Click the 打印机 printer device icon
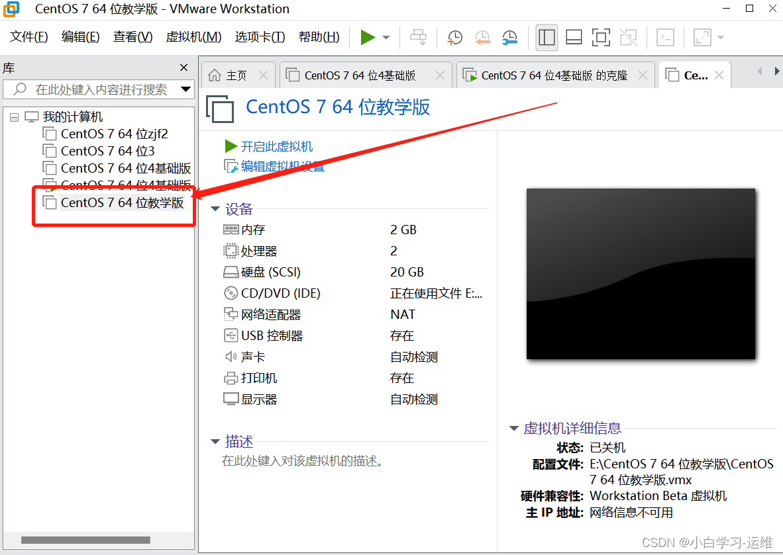 point(231,378)
